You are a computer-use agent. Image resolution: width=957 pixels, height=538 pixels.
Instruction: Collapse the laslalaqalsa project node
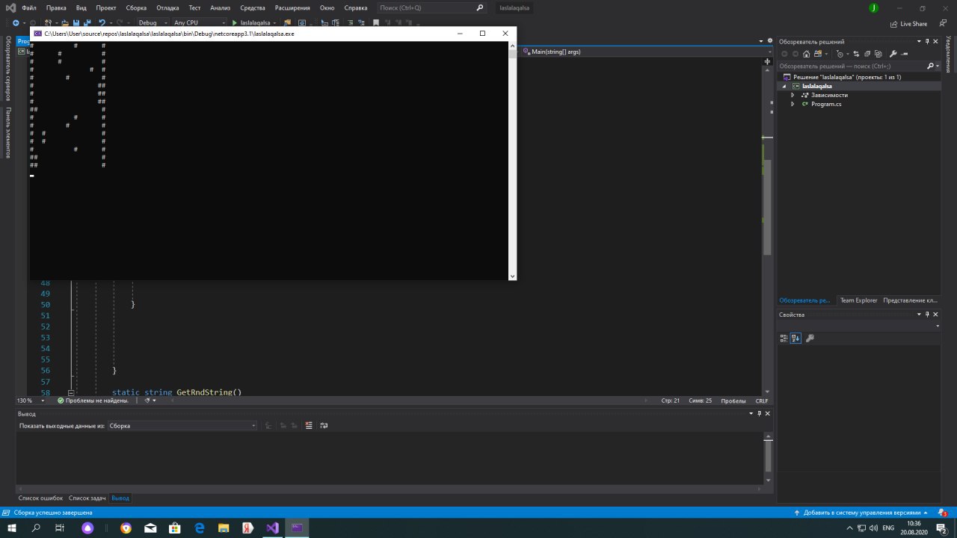(x=784, y=86)
